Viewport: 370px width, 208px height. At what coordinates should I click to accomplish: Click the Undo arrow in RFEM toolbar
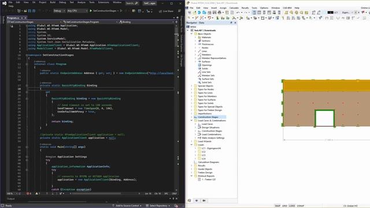[238, 13]
